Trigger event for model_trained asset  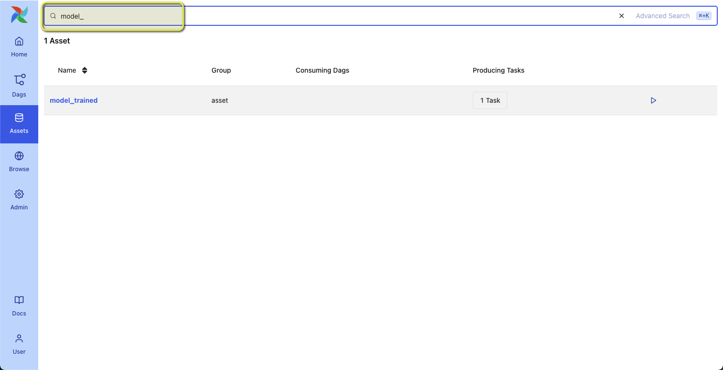coord(653,100)
